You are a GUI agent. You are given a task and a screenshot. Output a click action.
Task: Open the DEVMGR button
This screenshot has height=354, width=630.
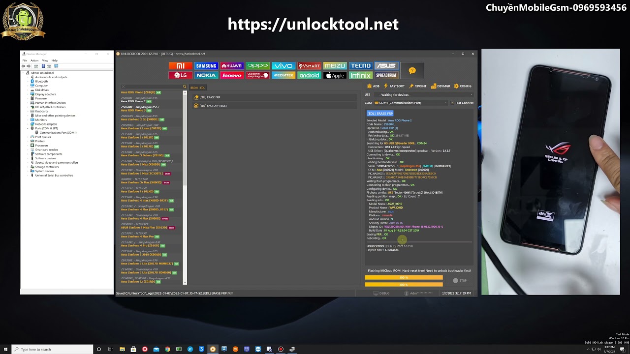(441, 86)
